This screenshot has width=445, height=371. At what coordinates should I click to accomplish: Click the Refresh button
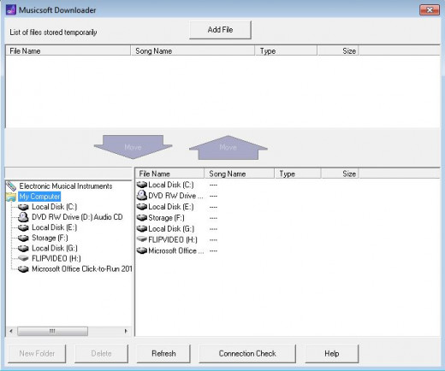click(163, 354)
